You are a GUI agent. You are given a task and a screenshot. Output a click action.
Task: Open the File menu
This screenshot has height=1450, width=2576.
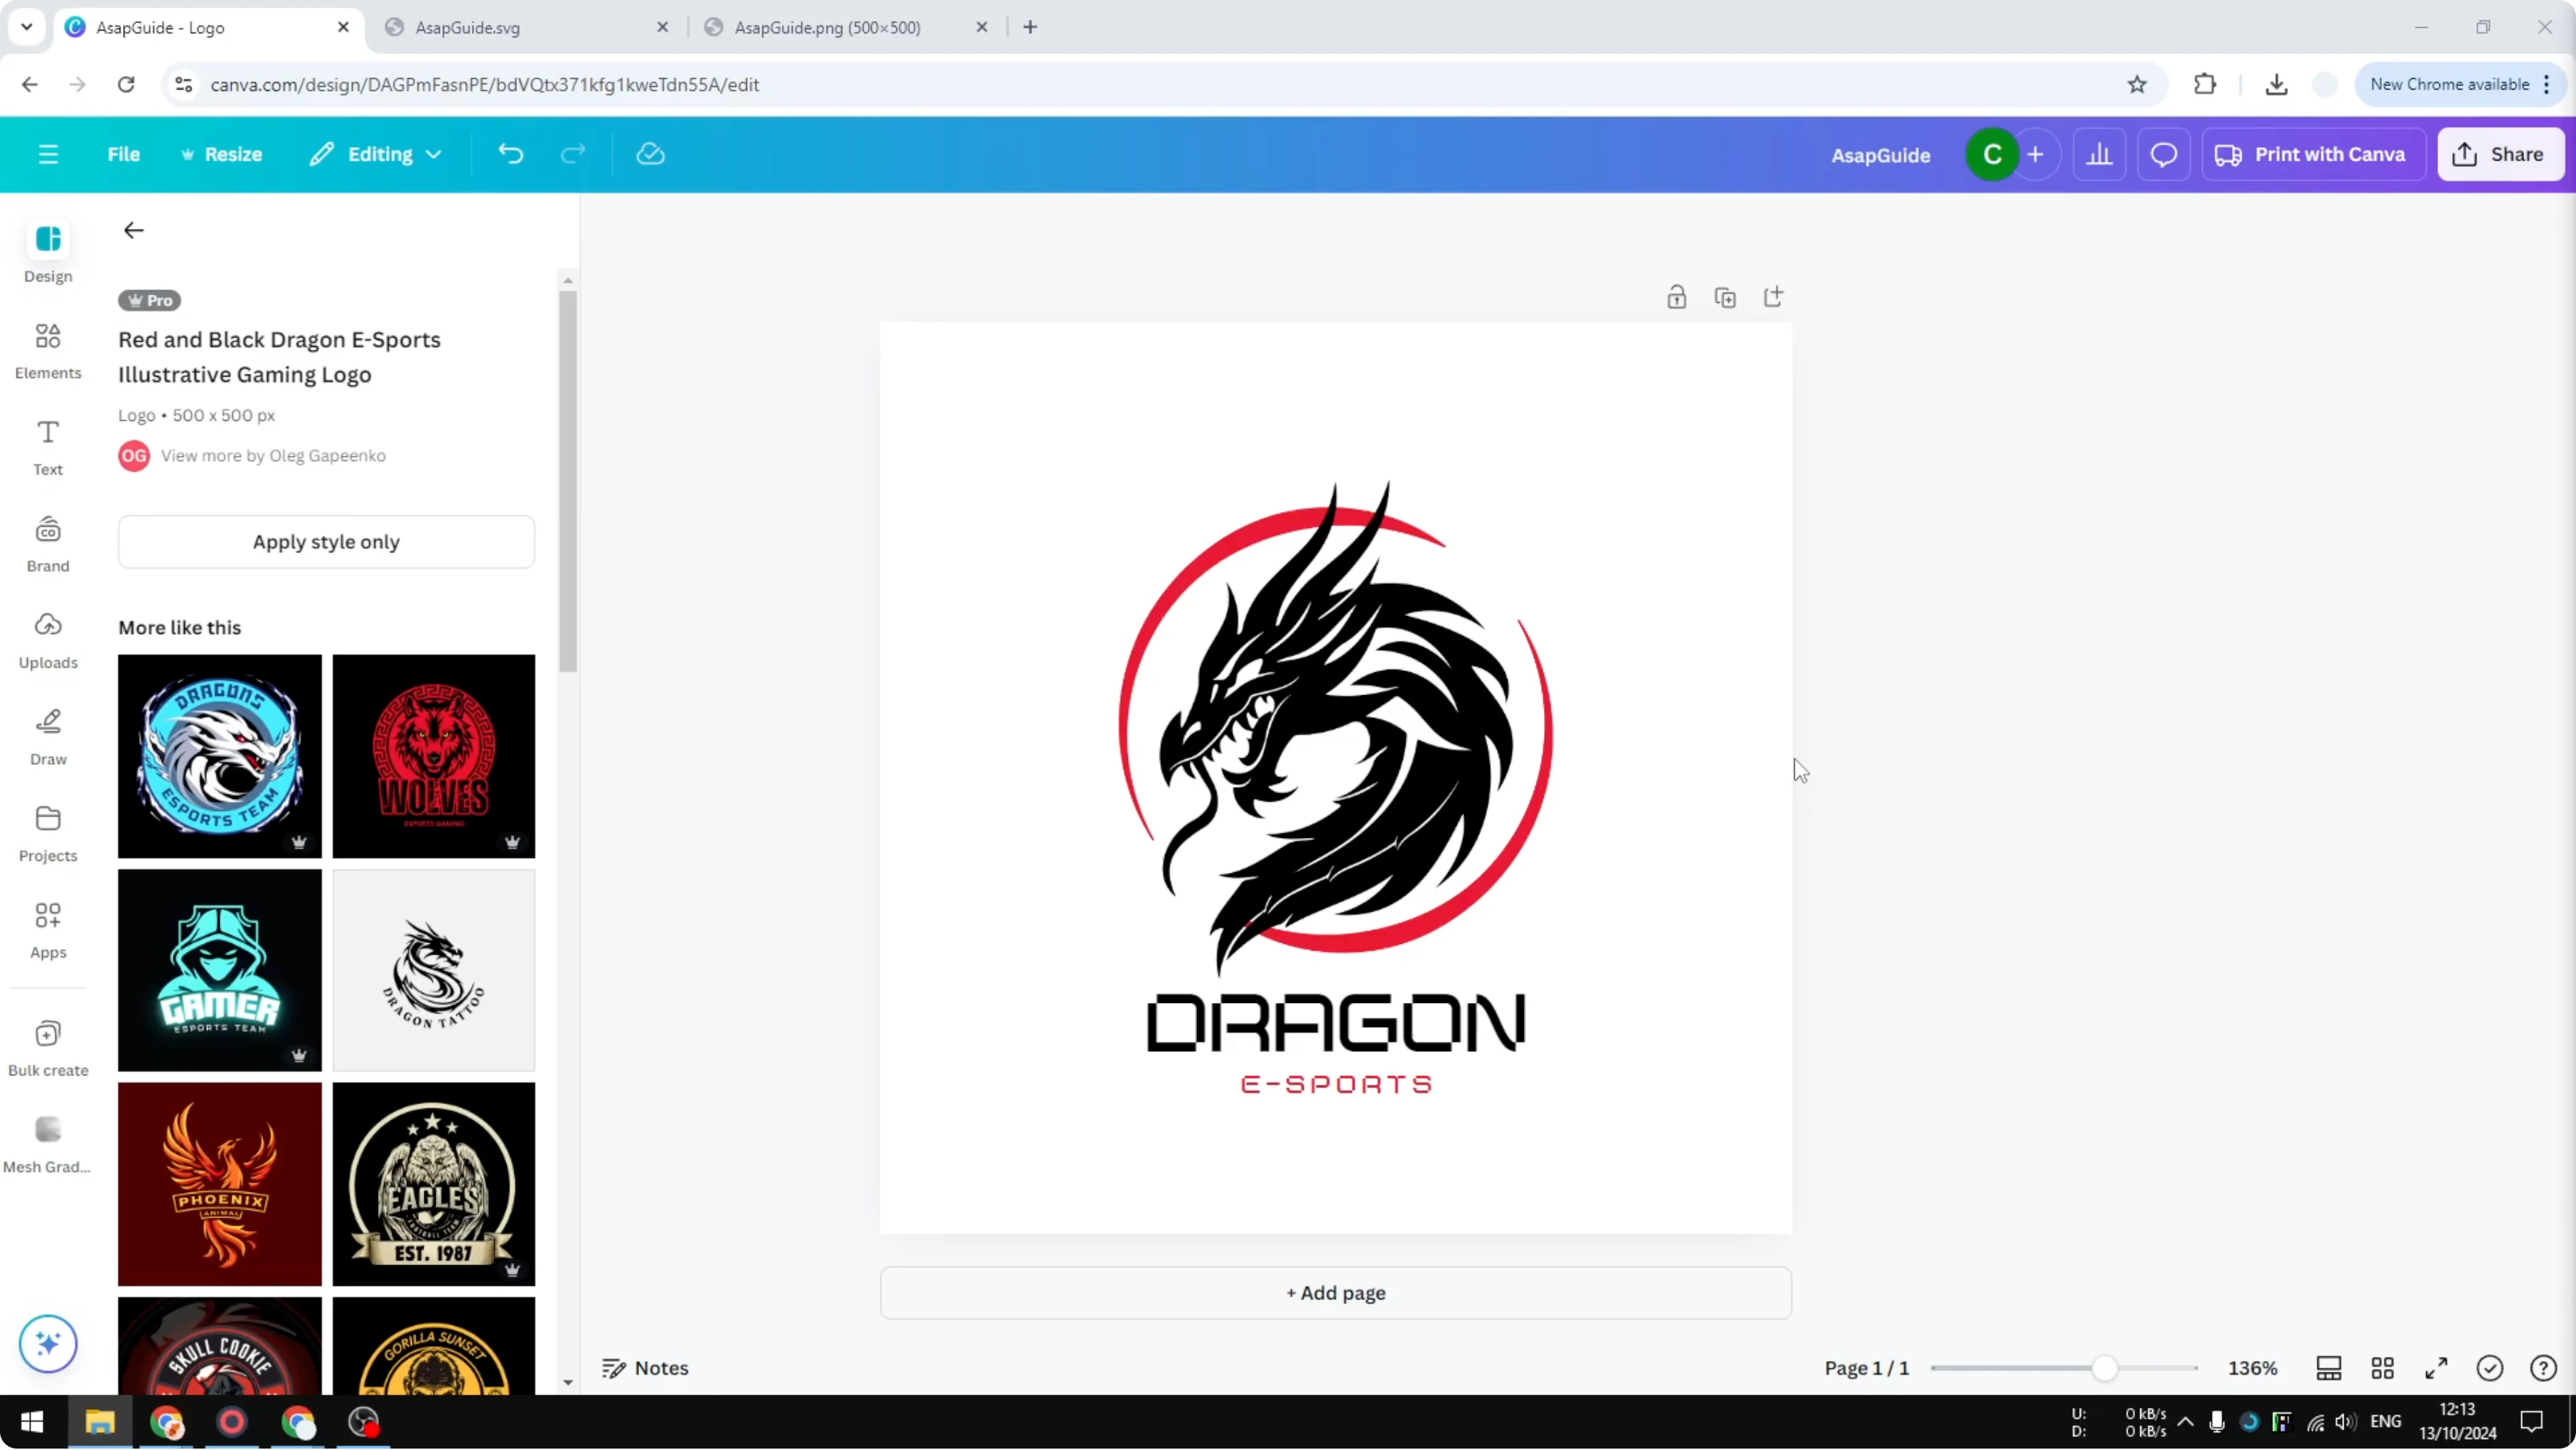[124, 154]
